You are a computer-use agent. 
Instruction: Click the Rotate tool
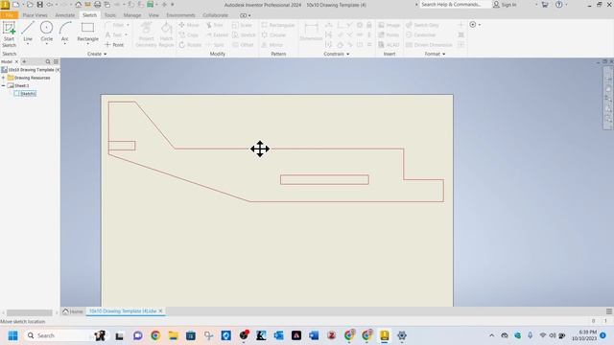[x=190, y=45]
